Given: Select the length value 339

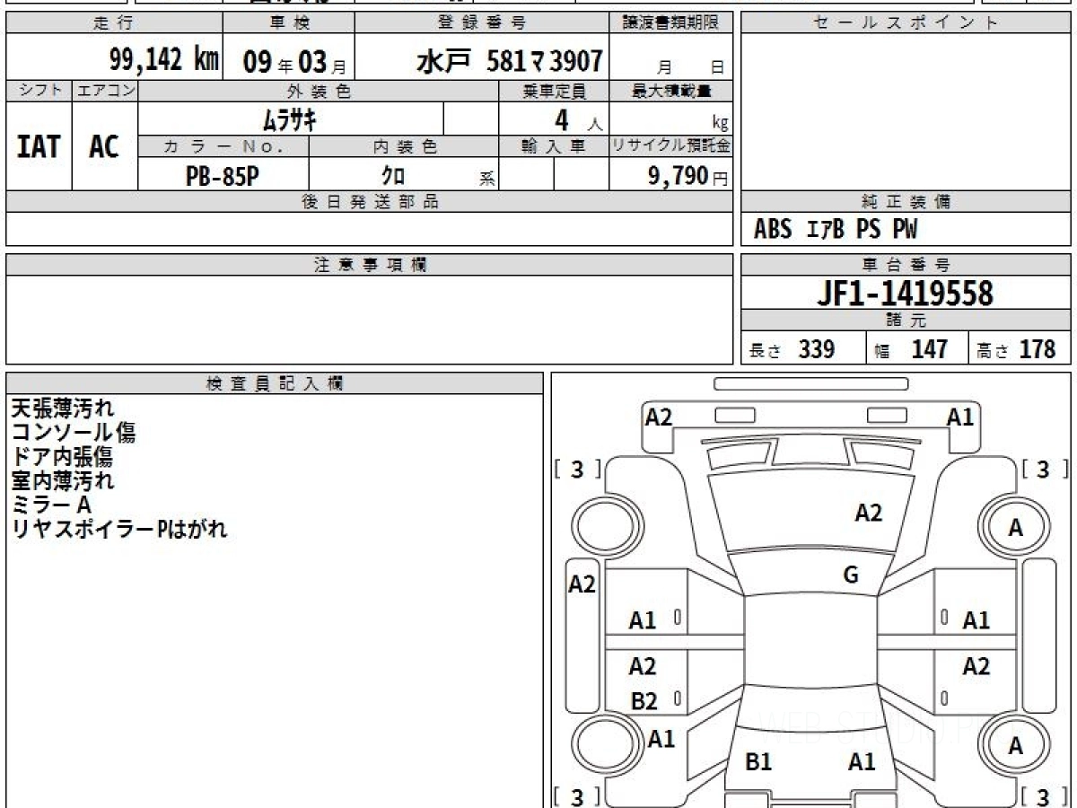Looking at the screenshot, I should pos(818,349).
